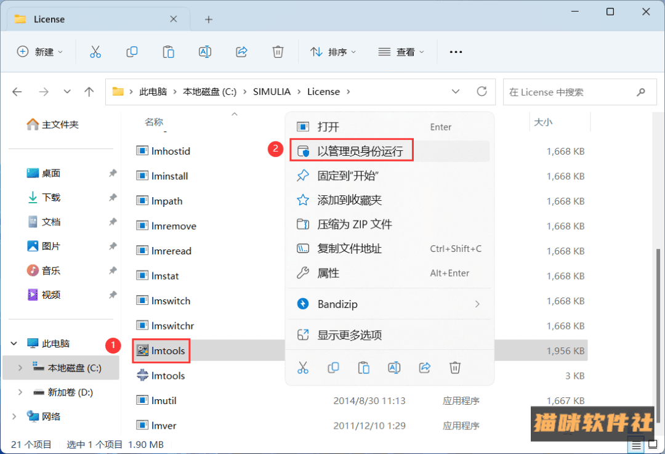Switch to details view in status bar
The height and width of the screenshot is (454, 665).
636,445
